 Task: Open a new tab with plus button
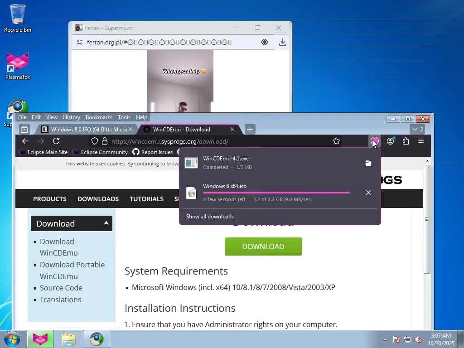pyautogui.click(x=250, y=129)
